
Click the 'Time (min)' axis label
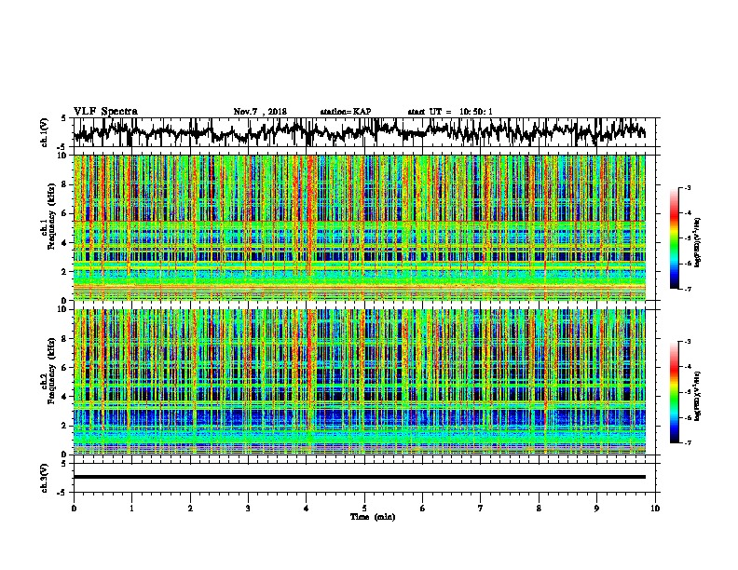coord(373,517)
